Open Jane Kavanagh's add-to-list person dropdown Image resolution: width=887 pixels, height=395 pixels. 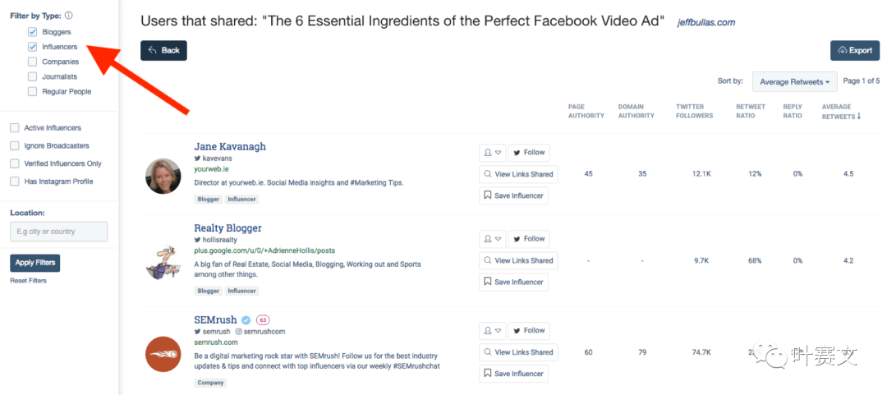click(x=491, y=152)
